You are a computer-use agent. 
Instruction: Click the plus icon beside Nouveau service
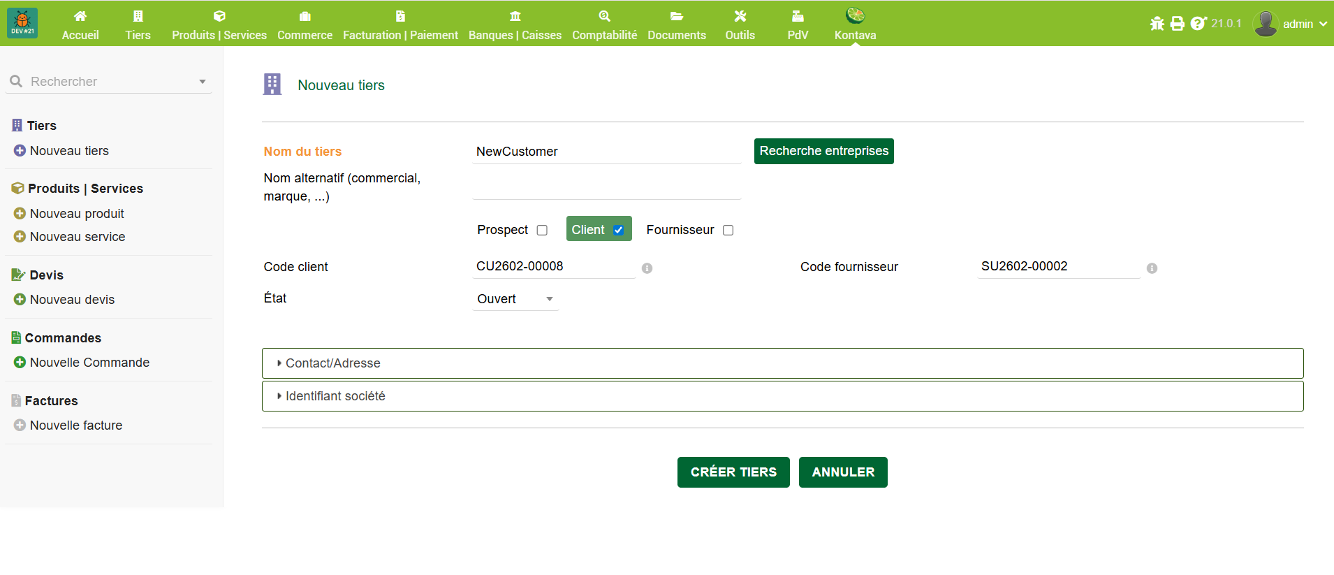(x=20, y=236)
